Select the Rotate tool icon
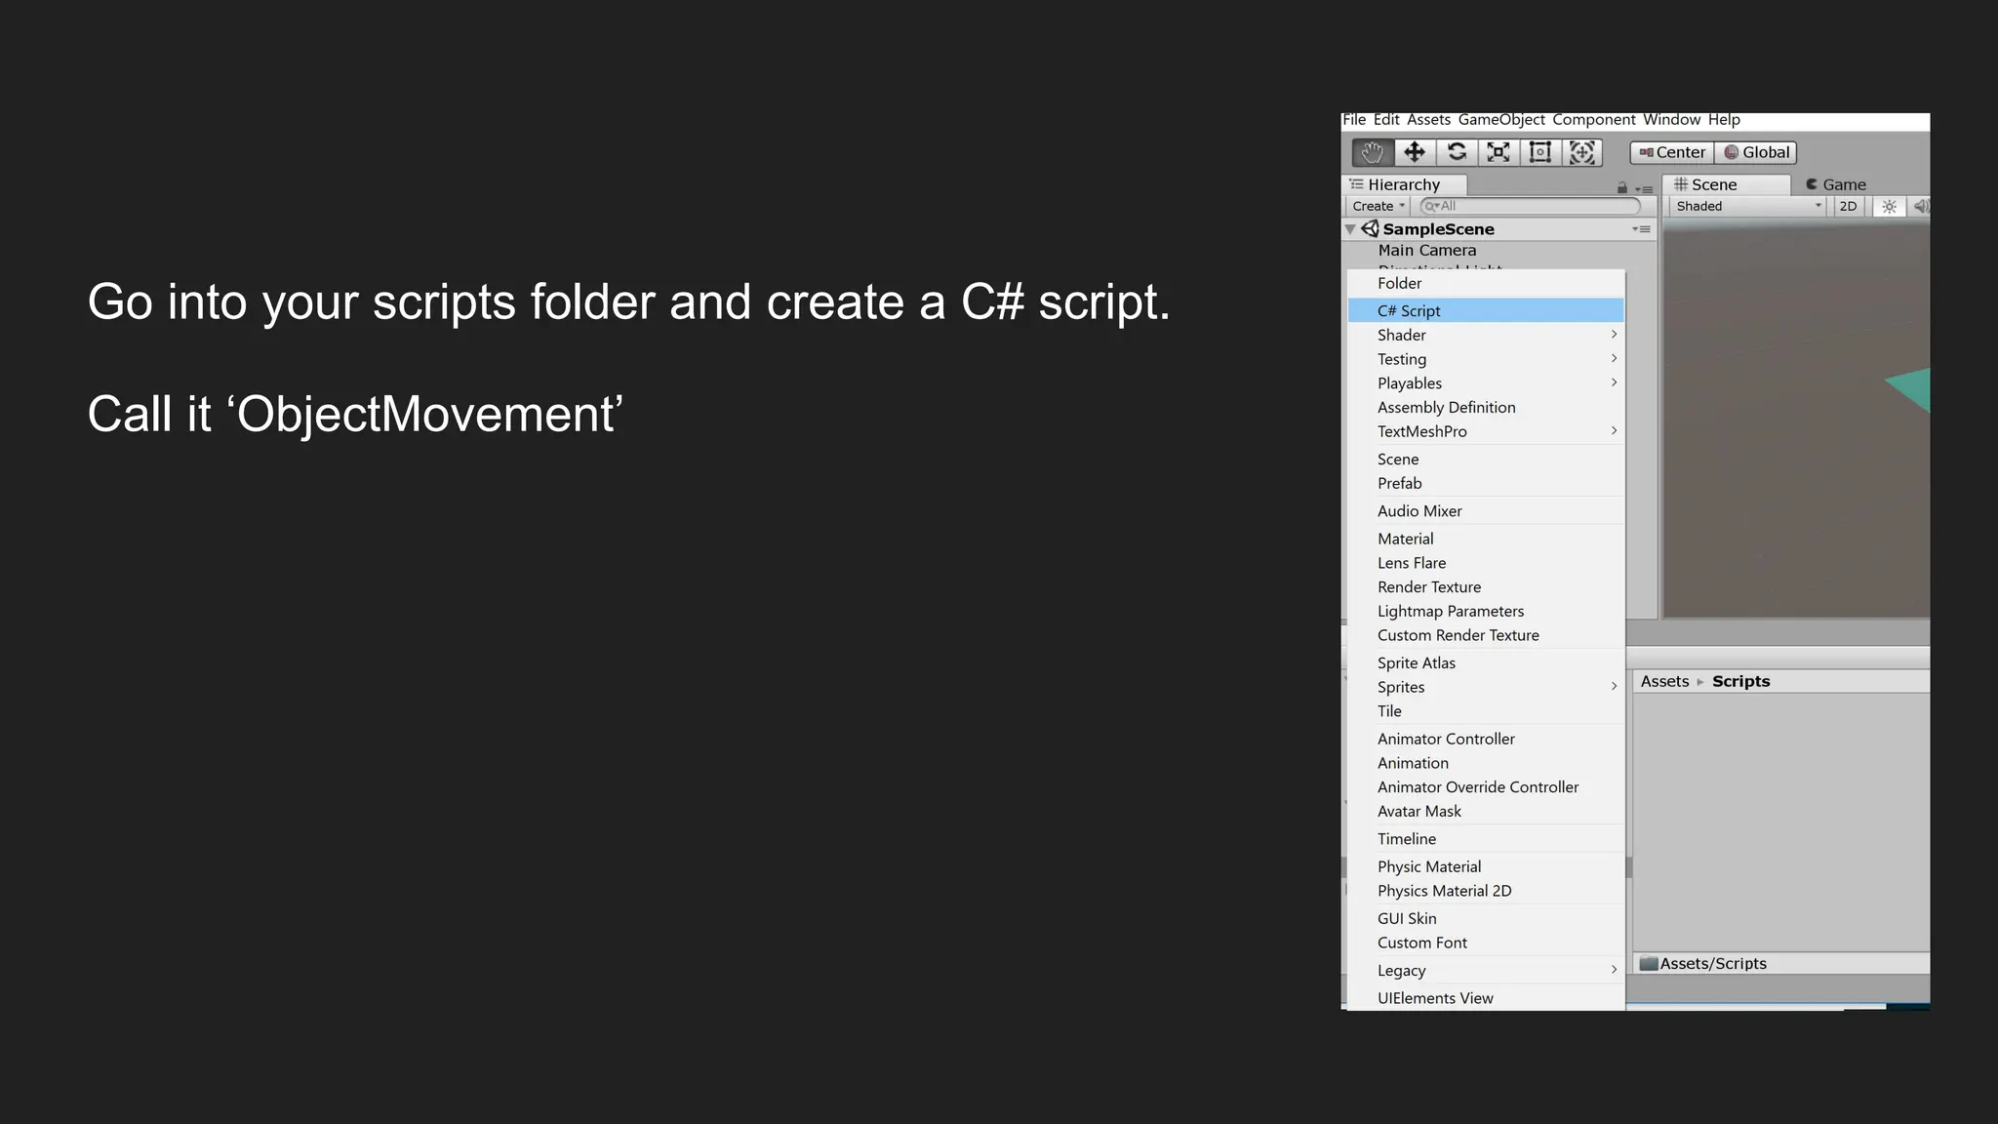 click(x=1457, y=152)
